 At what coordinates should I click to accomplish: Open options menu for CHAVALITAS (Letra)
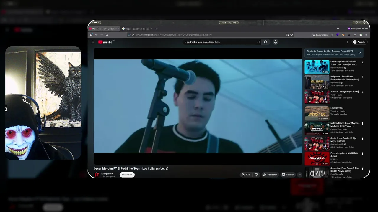363,154
